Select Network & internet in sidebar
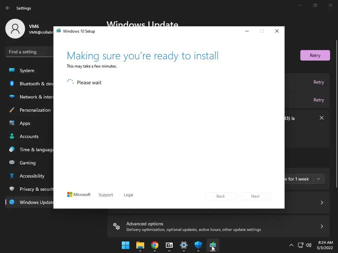Image resolution: width=338 pixels, height=253 pixels. (29, 97)
